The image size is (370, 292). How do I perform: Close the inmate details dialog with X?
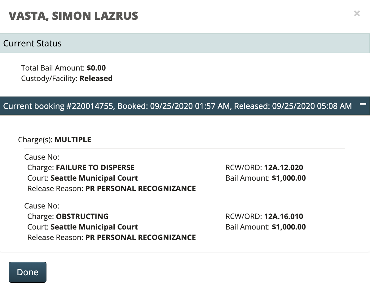coord(357,13)
